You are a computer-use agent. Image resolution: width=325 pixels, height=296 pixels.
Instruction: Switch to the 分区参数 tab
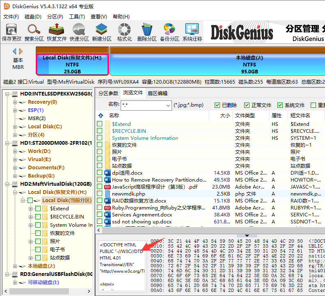click(x=108, y=93)
